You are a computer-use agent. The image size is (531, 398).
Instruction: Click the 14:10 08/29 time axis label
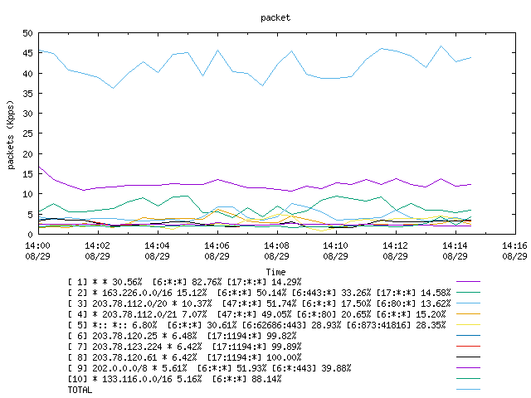tap(335, 250)
